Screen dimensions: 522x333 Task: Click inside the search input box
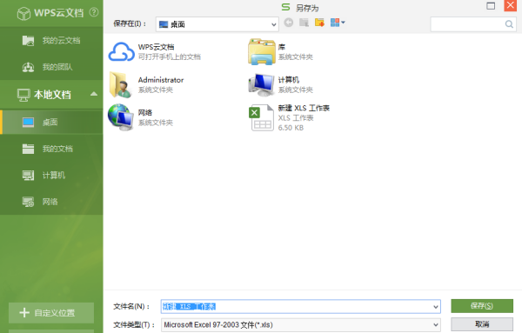(468, 24)
